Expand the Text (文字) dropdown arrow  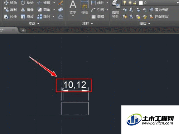click(73, 16)
